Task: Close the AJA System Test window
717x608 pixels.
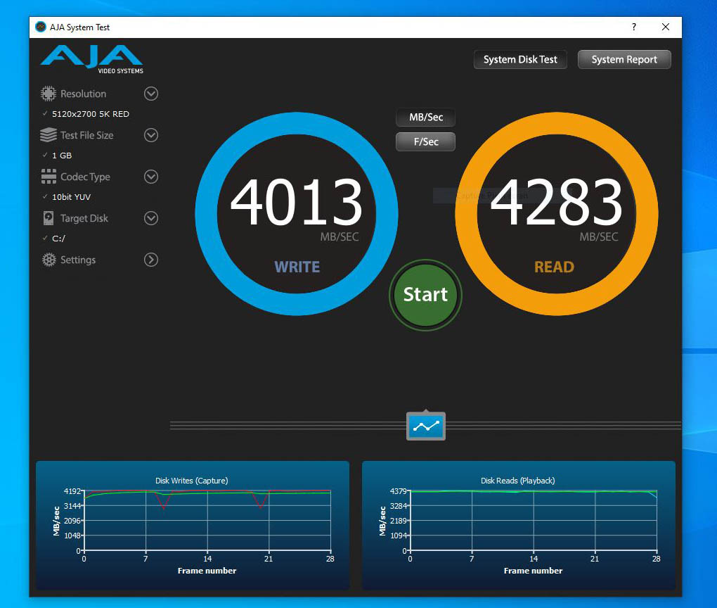Action: pos(666,27)
